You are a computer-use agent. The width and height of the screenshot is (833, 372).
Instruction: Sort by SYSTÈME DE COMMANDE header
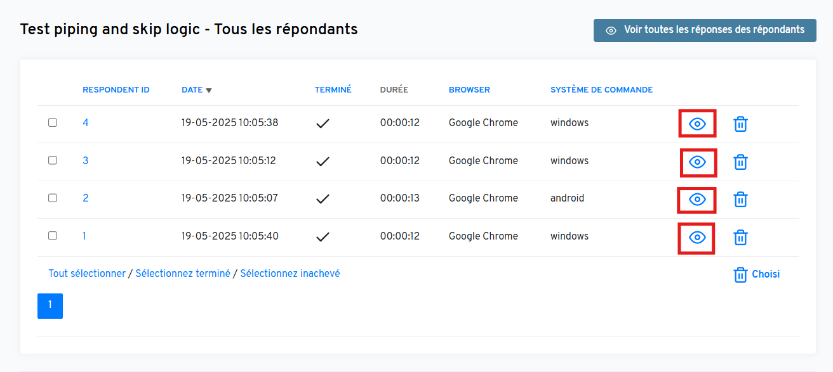[x=601, y=90]
